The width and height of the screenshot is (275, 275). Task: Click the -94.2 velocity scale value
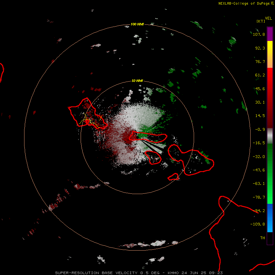pos(259,211)
